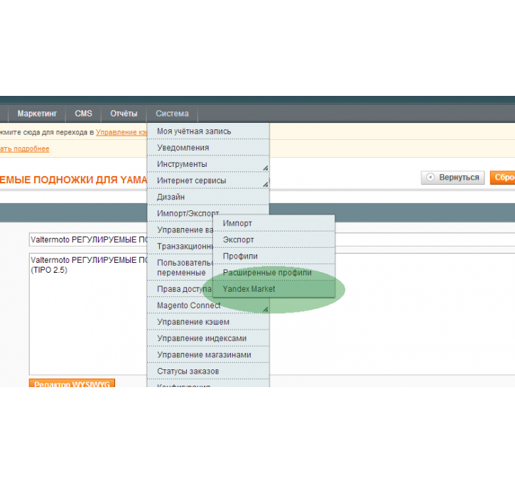
Task: Select Транзакционные письма entry
Action: (x=180, y=246)
